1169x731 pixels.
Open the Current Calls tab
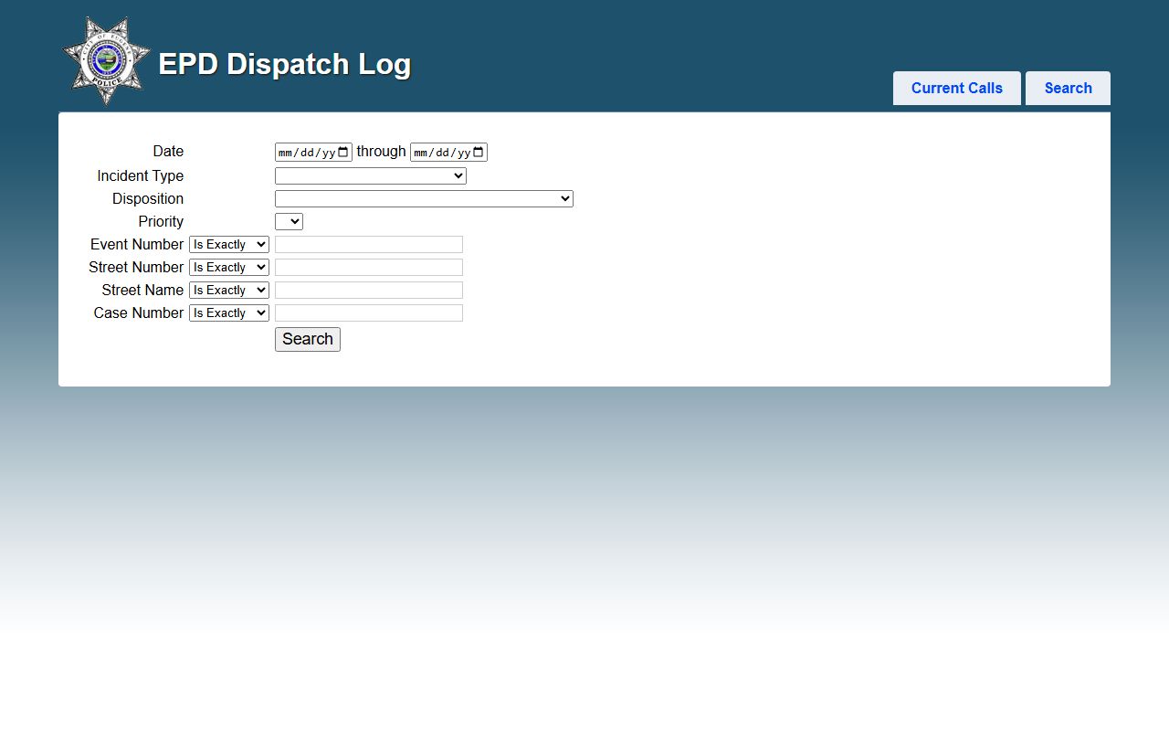pos(957,89)
